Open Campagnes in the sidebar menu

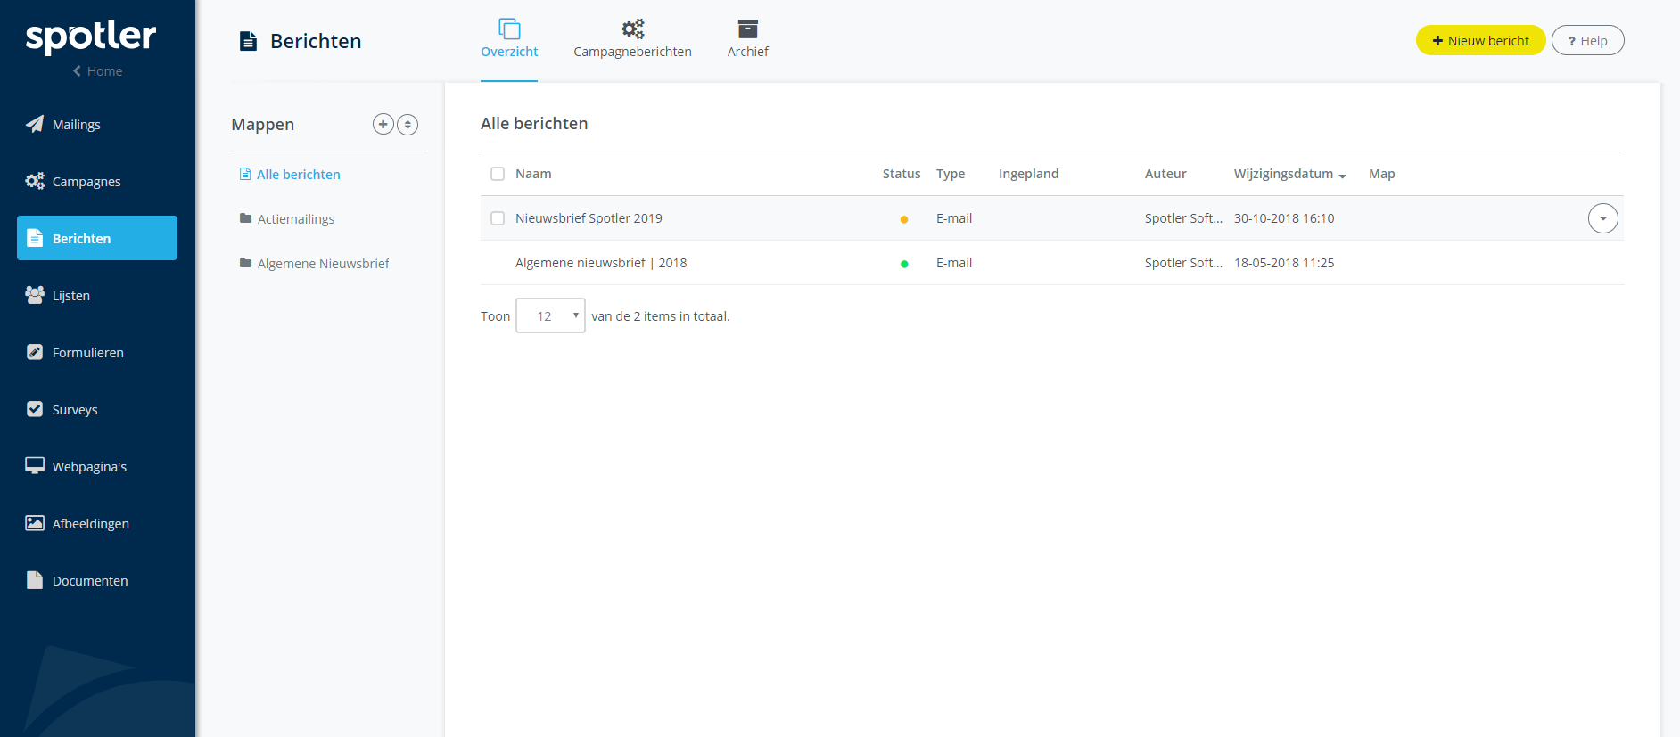pos(97,181)
